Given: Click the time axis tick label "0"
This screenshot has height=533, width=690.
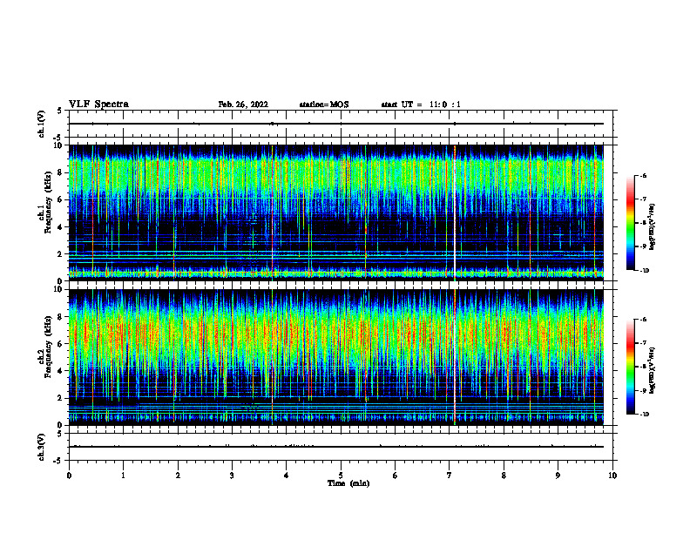Looking at the screenshot, I should click(69, 476).
